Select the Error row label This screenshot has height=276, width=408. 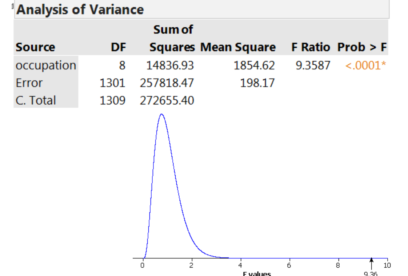click(29, 83)
